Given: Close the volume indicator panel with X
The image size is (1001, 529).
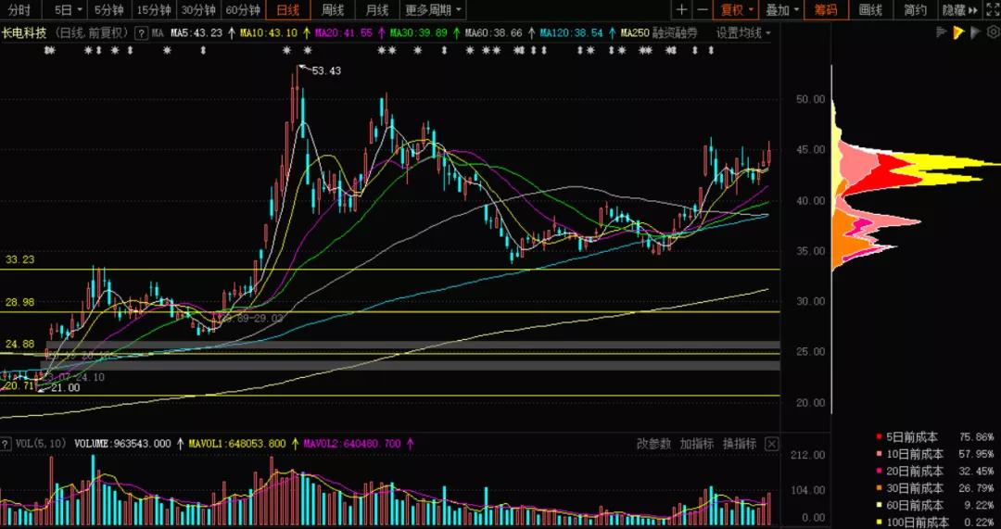Looking at the screenshot, I should pos(772,444).
